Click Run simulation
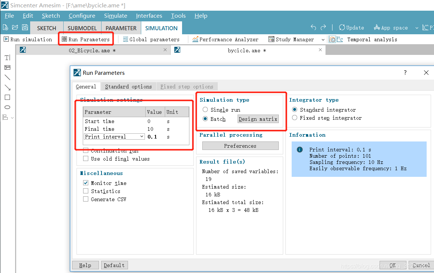 click(28, 39)
